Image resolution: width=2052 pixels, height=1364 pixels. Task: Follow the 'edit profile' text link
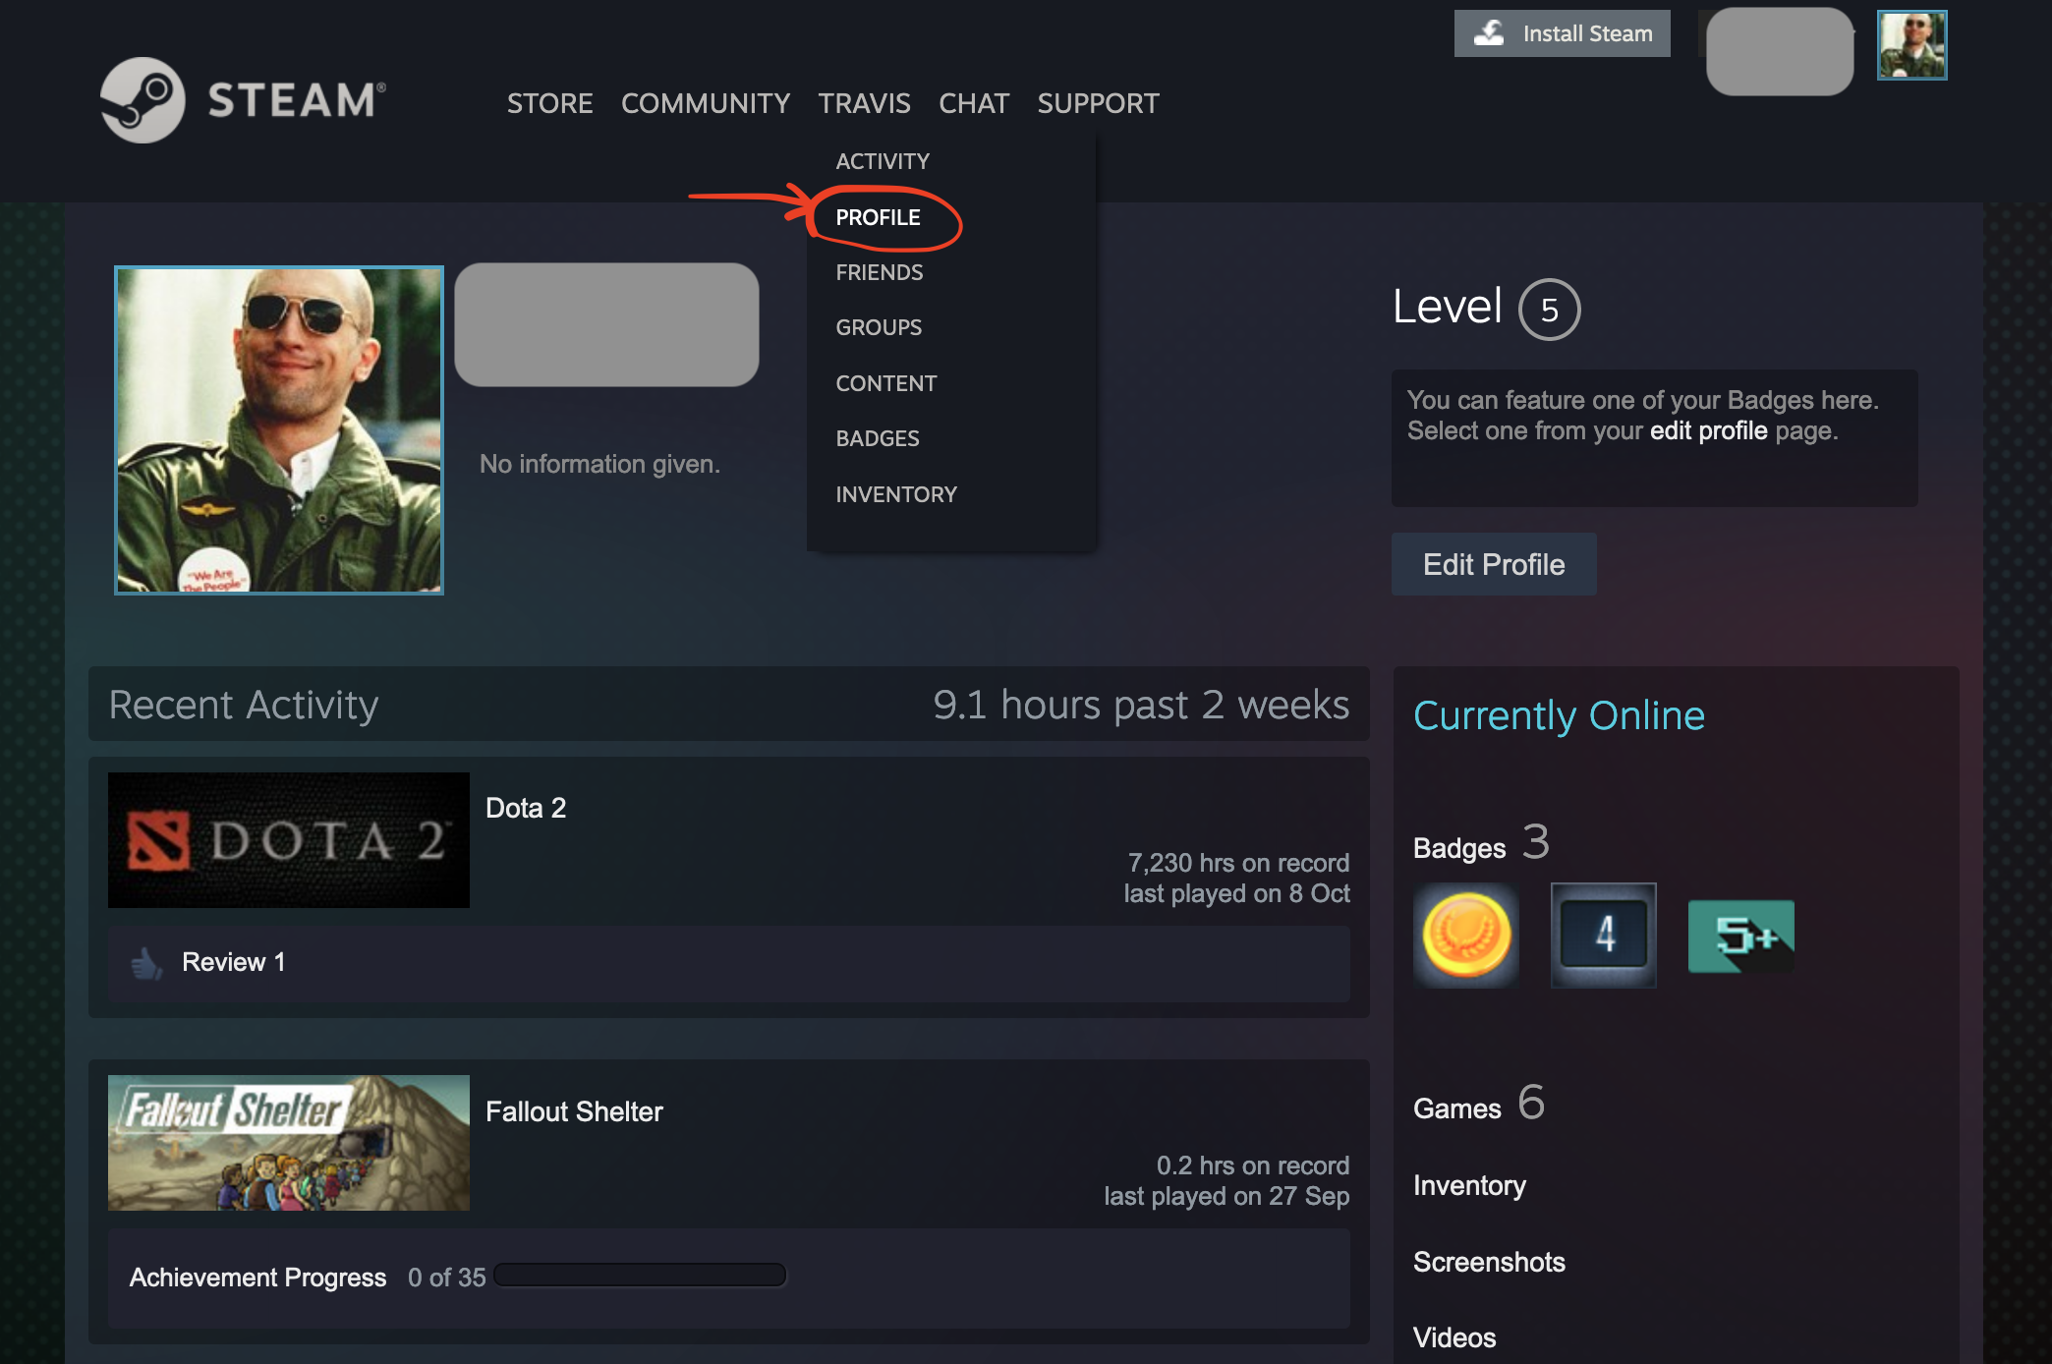click(1708, 430)
